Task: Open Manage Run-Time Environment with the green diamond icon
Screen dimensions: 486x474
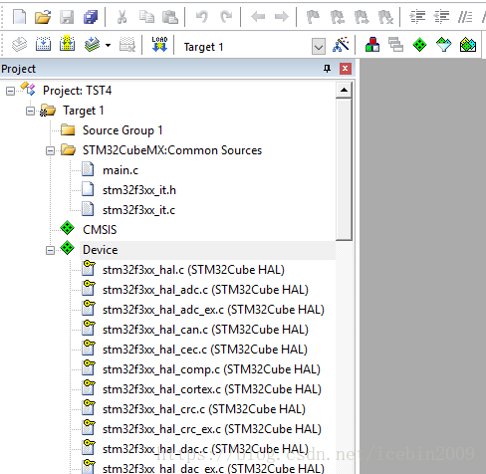Action: click(420, 45)
